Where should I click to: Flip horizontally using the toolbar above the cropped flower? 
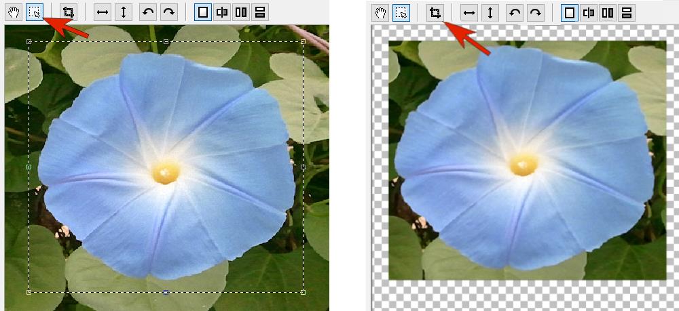(469, 13)
